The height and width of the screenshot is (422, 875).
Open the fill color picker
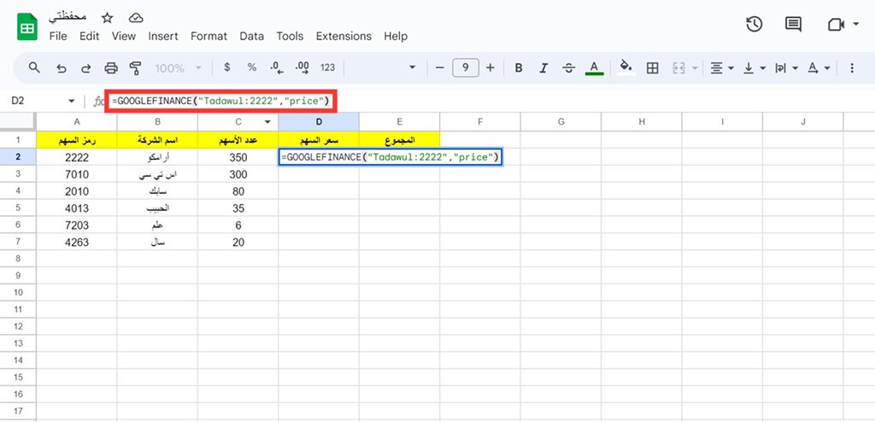[x=626, y=67]
